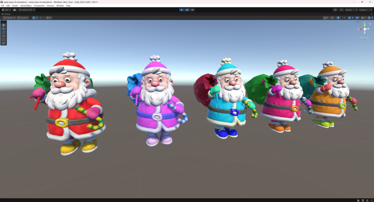Toggle scene lighting lightbulb
Viewport: 374px width, 202px height.
338,18
